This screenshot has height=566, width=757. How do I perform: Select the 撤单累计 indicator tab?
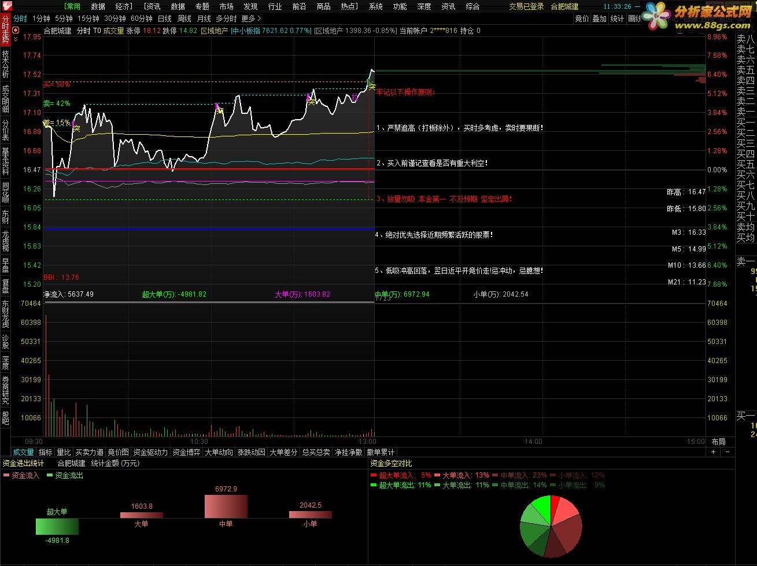pyautogui.click(x=381, y=452)
